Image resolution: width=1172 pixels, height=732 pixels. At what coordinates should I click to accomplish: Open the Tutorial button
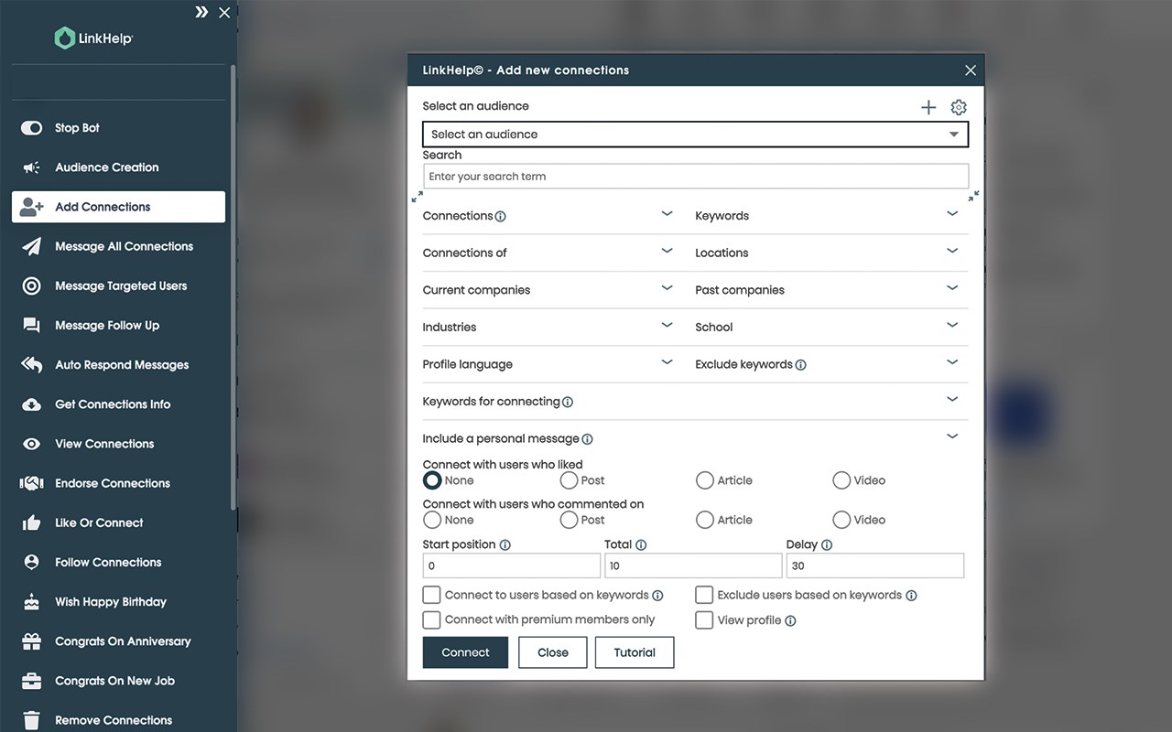pos(635,652)
